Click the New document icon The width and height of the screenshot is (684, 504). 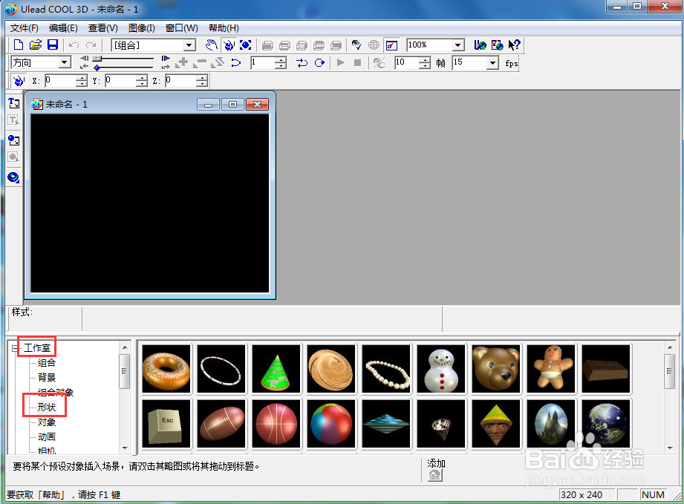point(19,45)
